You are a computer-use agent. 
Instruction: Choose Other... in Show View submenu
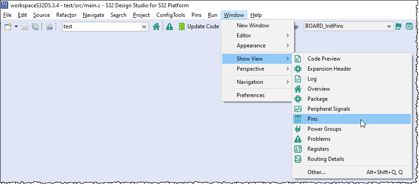(x=352, y=172)
